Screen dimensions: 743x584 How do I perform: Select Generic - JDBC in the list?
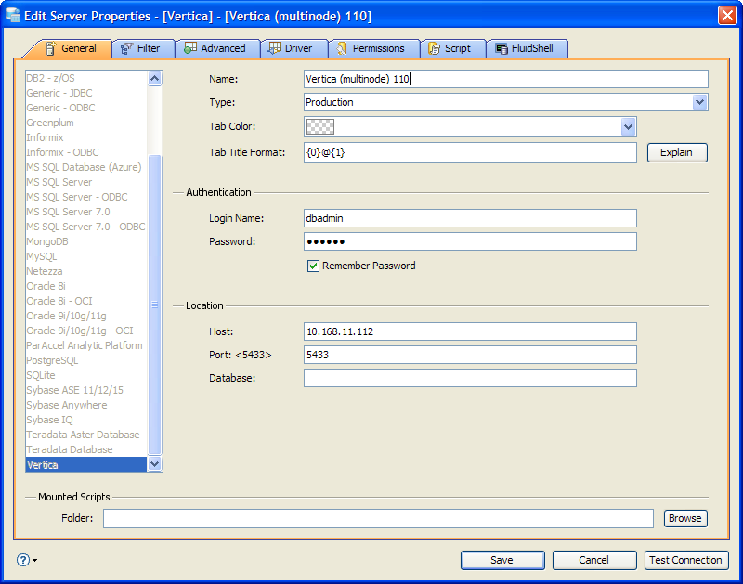pos(86,93)
